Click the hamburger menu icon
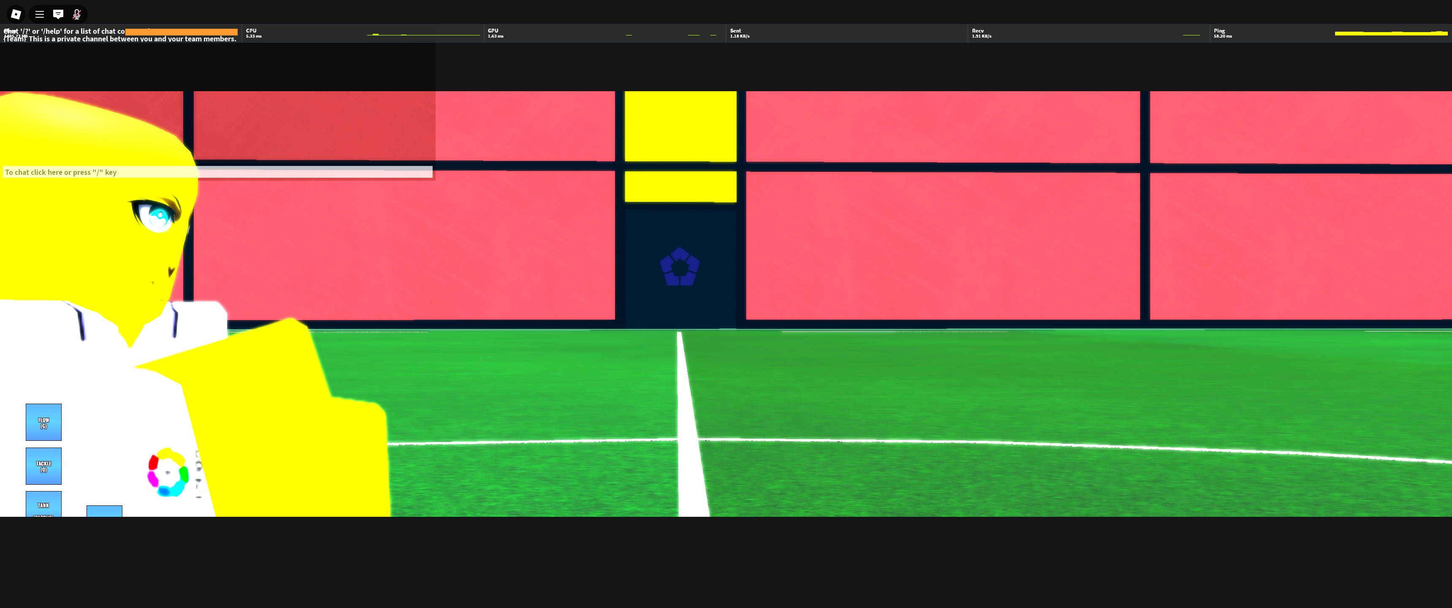The height and width of the screenshot is (608, 1452). pos(39,14)
